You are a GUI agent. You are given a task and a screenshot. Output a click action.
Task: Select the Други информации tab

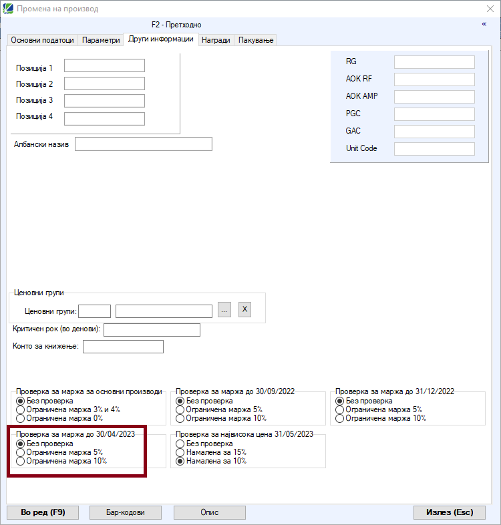[161, 39]
